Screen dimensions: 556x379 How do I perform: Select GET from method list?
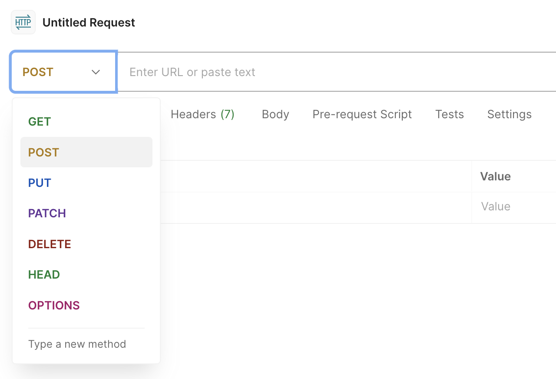point(40,122)
